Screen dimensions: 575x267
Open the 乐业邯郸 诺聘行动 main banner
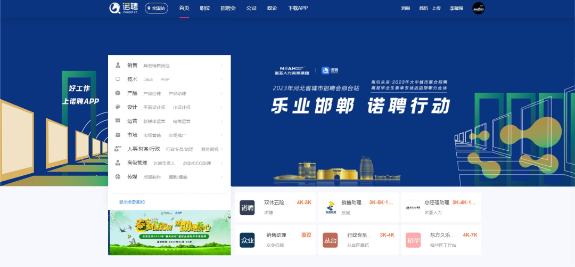point(361,106)
